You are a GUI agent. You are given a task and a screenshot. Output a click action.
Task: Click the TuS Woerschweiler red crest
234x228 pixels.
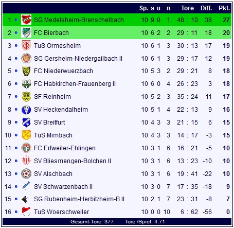(x=26, y=212)
